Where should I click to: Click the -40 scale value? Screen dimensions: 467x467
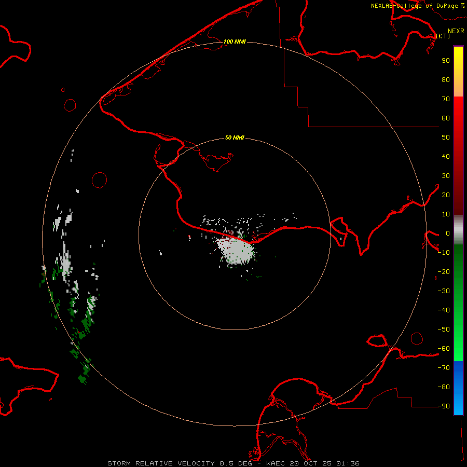444,310
